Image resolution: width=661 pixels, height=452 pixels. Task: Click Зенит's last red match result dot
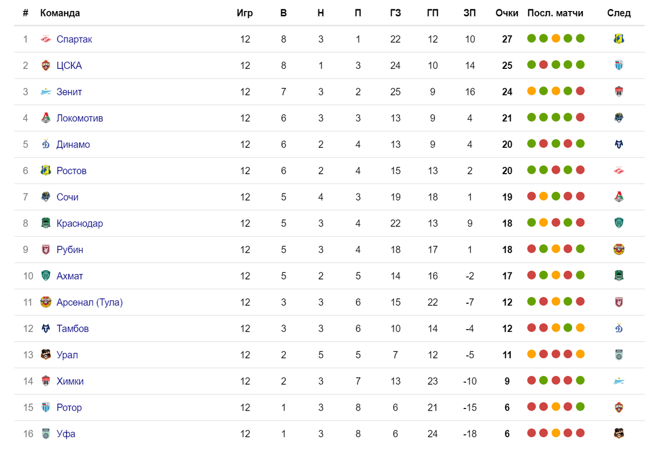pyautogui.click(x=580, y=92)
